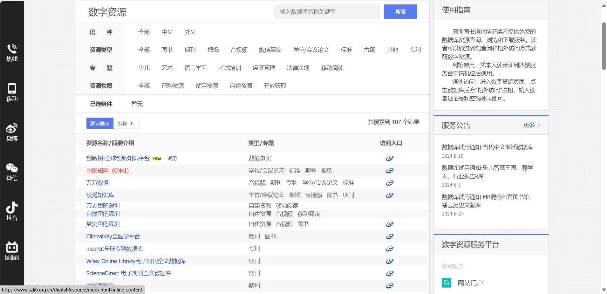This screenshot has width=607, height=294.
Task: Sort results by 名称 with arrow
Action: coord(126,123)
